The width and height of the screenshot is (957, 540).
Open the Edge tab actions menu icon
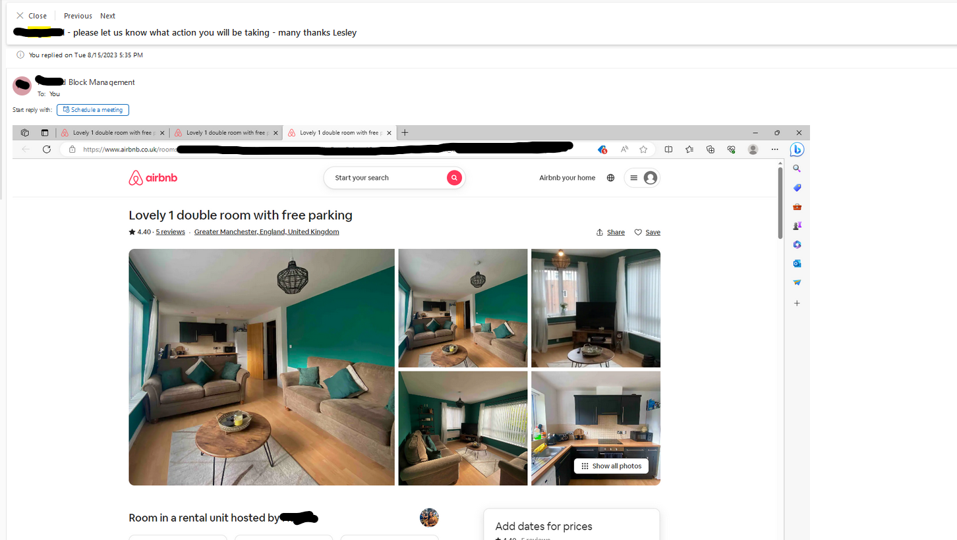45,132
